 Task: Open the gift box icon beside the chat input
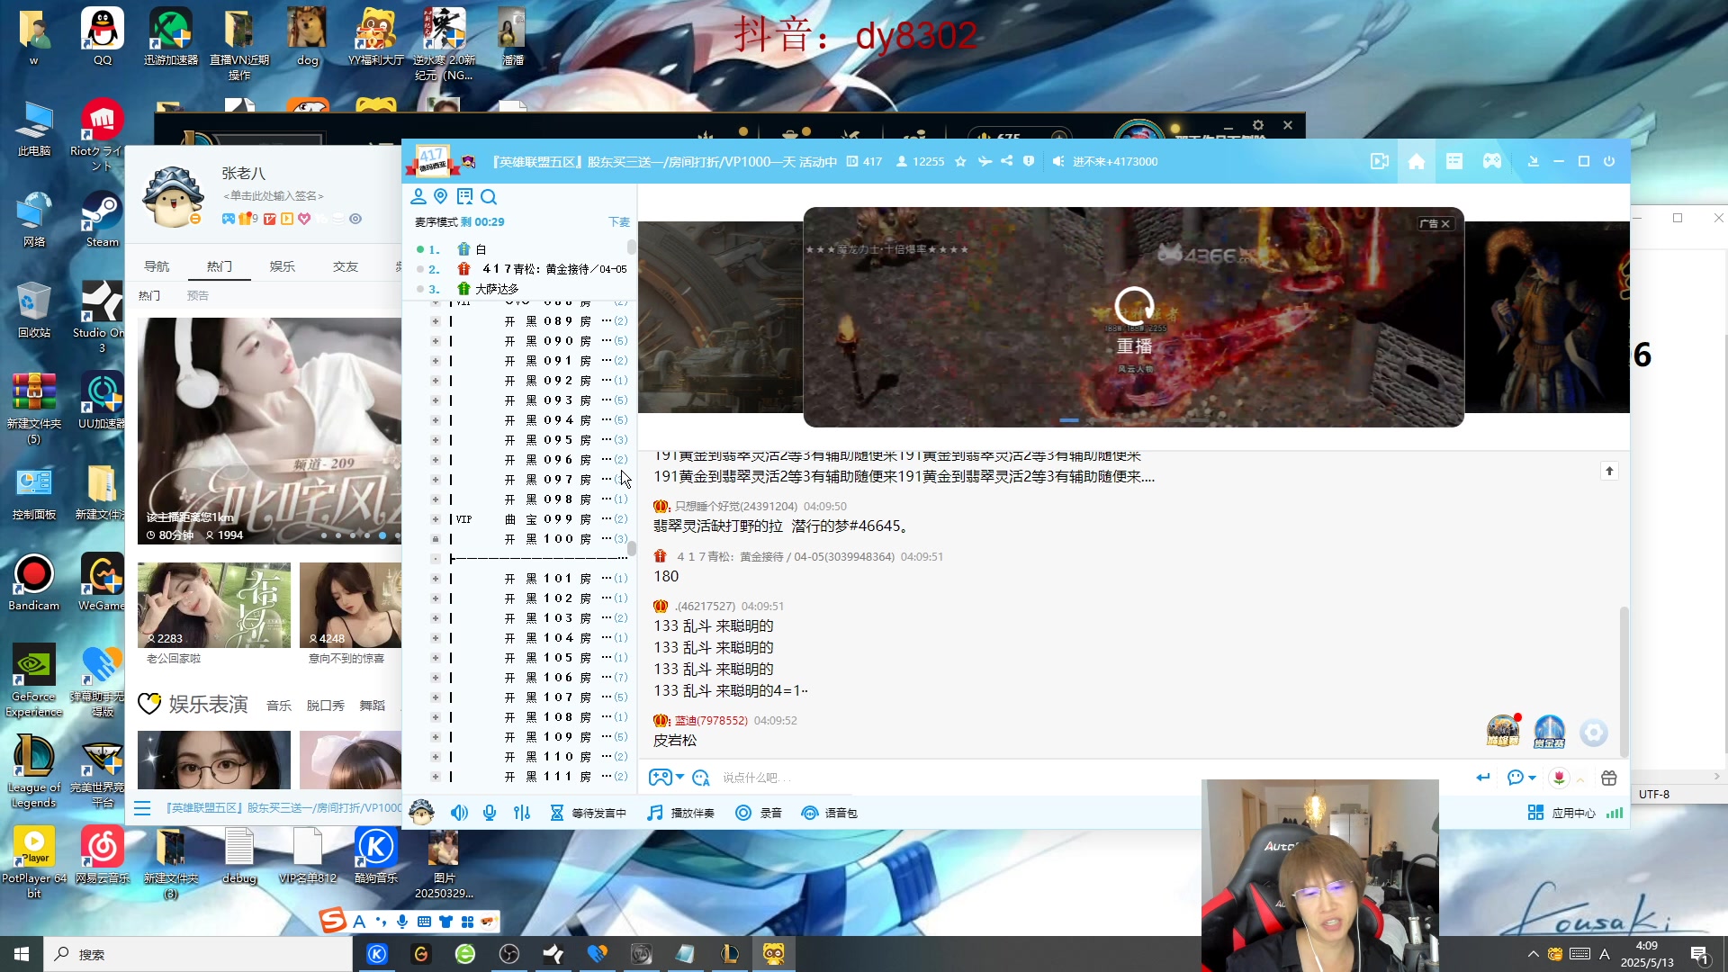[x=1609, y=778]
